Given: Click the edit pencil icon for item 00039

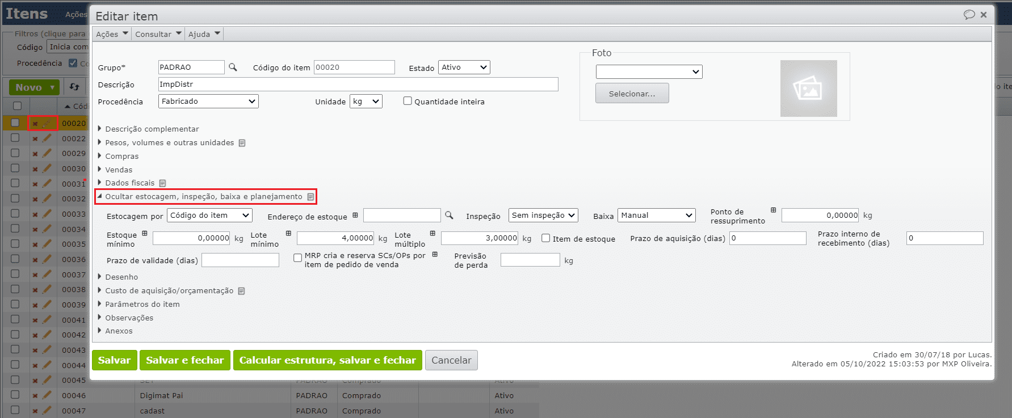Looking at the screenshot, I should [x=47, y=304].
